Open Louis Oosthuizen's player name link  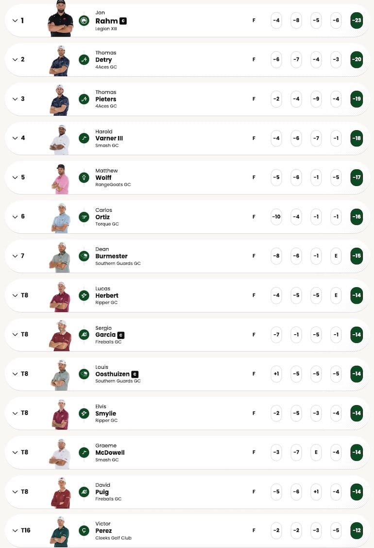(x=112, y=374)
